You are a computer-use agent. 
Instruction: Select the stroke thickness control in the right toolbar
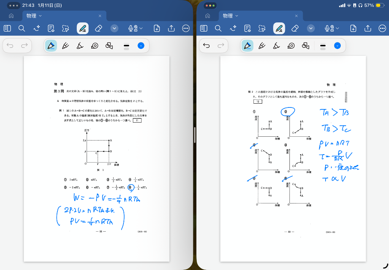coord(323,46)
